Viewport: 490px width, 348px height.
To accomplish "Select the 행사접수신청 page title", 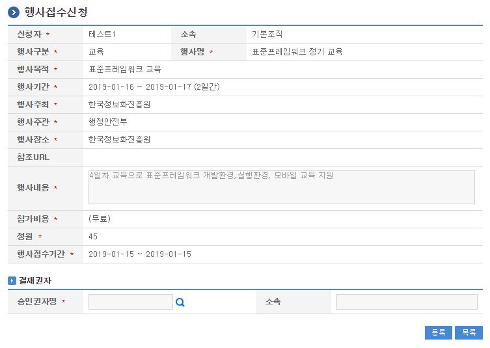I will coord(55,12).
